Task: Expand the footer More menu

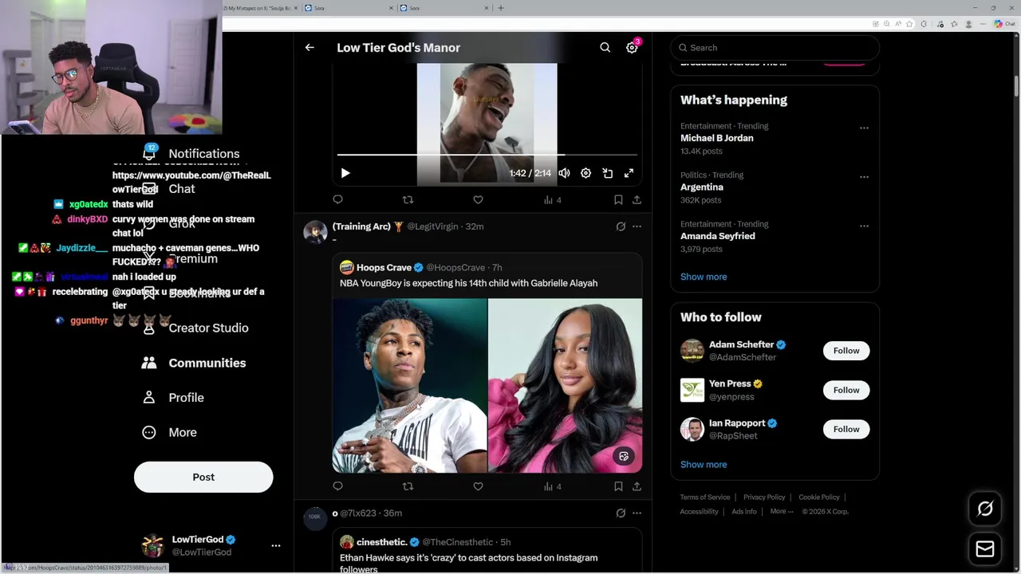Action: [x=782, y=511]
